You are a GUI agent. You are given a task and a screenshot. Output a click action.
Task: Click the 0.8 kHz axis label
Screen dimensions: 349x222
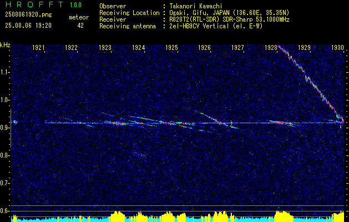click(4, 155)
